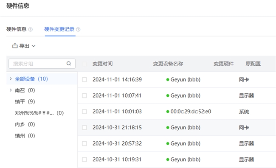276x168 pixels.
Task: Click the 变更设备名称 column header
Action: click(168, 64)
